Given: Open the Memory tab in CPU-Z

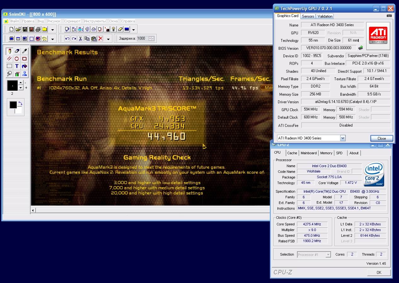Looking at the screenshot, I should tap(326, 153).
